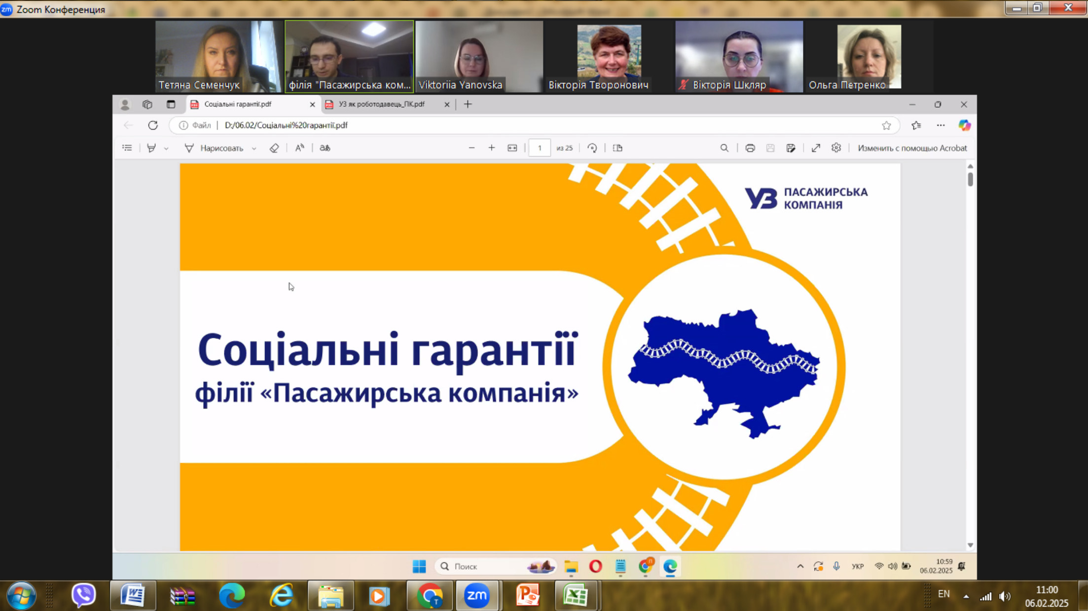Open the Edge favorites list
1088x611 pixels.
(x=916, y=125)
